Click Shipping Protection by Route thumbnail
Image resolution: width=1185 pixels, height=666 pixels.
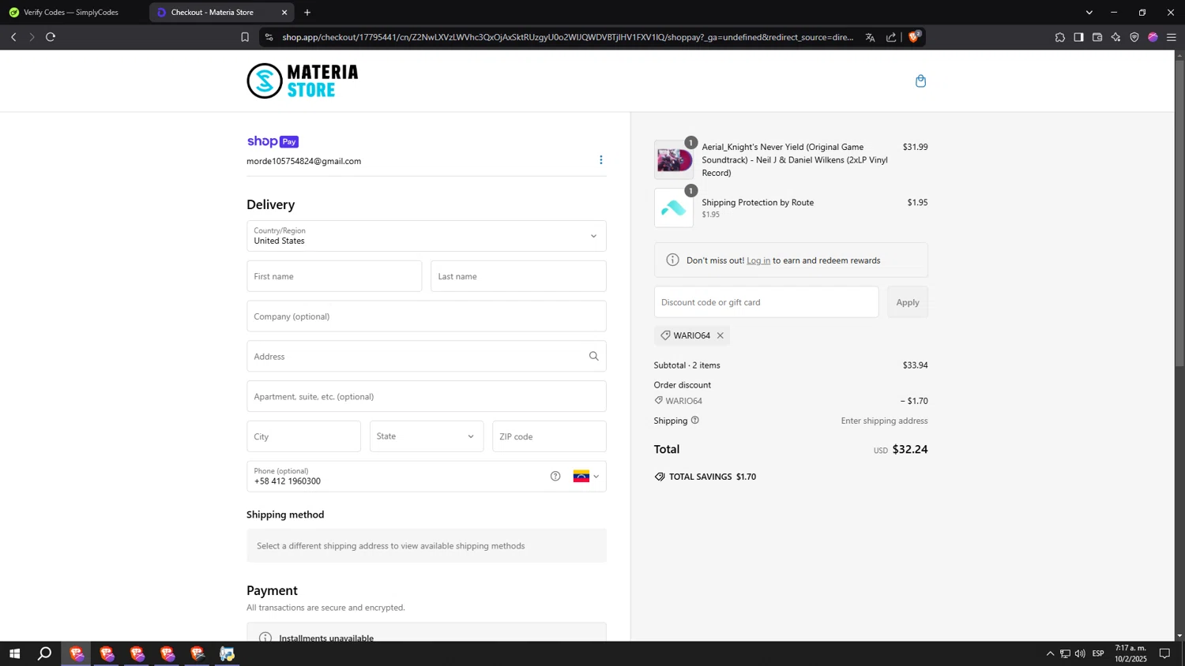point(674,208)
